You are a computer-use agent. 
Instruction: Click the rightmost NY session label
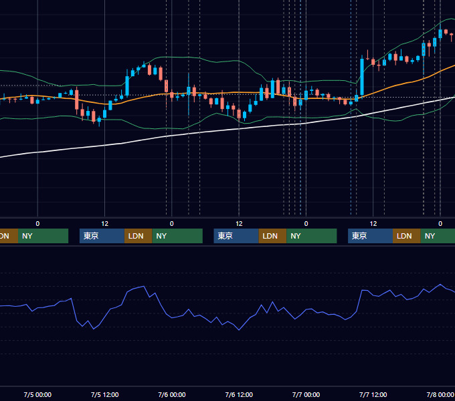coord(430,236)
